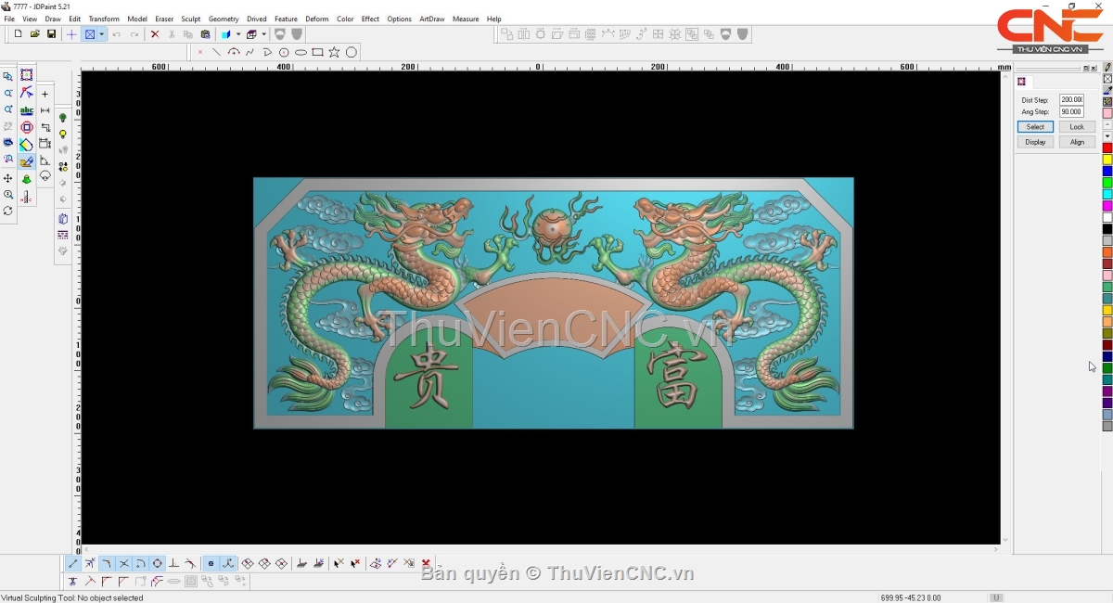Open dropdown arrow beside blue cube icon
The height and width of the screenshot is (603, 1113).
click(237, 34)
